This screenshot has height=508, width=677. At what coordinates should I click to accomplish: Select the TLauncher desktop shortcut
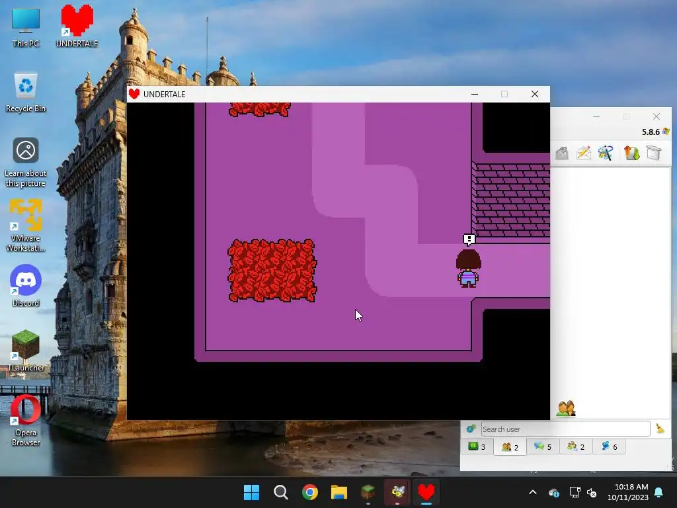pos(26,350)
